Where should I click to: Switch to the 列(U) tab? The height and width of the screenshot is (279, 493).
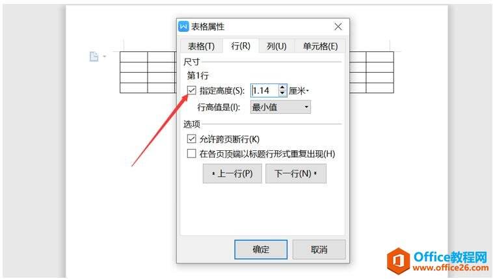coord(276,46)
